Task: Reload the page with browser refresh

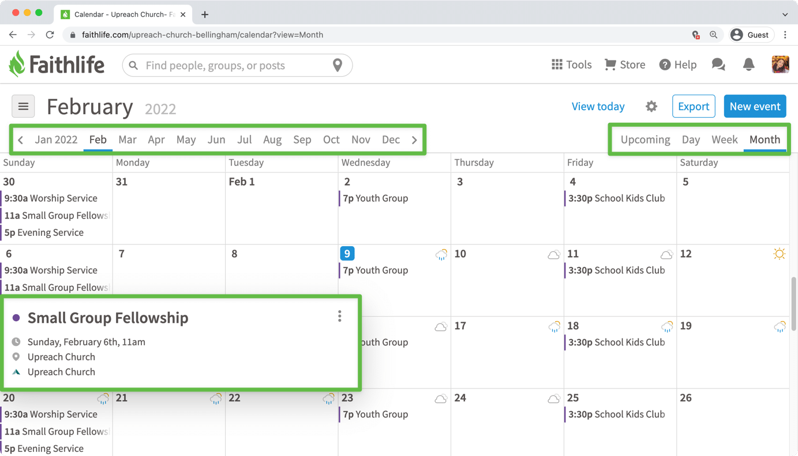Action: (50, 35)
